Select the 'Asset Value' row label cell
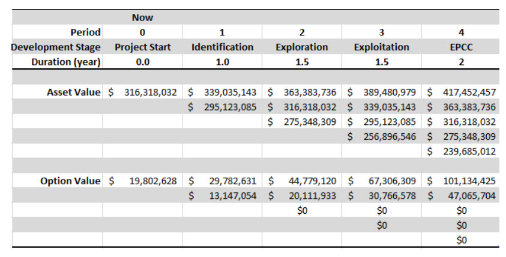 [74, 92]
